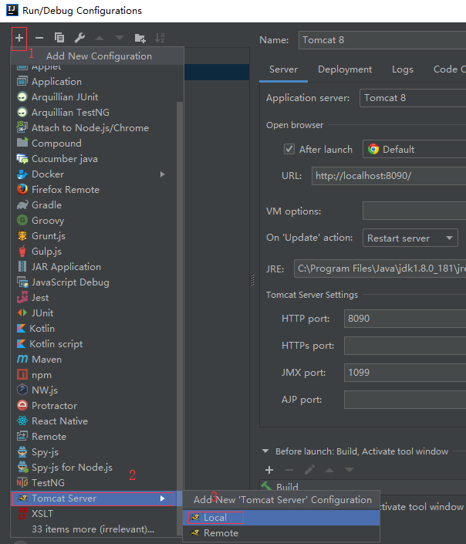The width and height of the screenshot is (466, 544).
Task: Click the plus Add New Configuration icon
Action: click(x=19, y=38)
